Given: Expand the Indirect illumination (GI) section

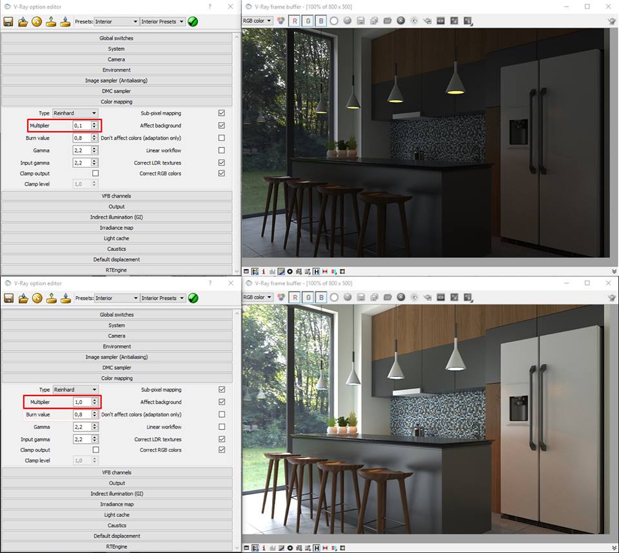Looking at the screenshot, I should (116, 217).
